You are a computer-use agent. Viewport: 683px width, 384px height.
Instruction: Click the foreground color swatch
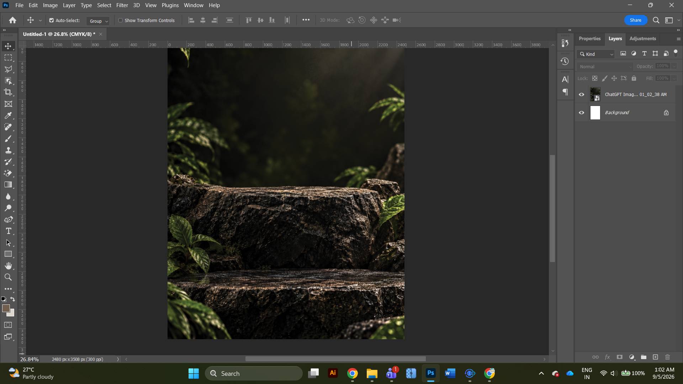coord(6,309)
